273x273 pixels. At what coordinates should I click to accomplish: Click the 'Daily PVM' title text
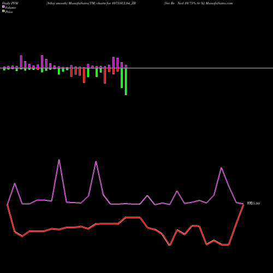(x=10, y=3)
